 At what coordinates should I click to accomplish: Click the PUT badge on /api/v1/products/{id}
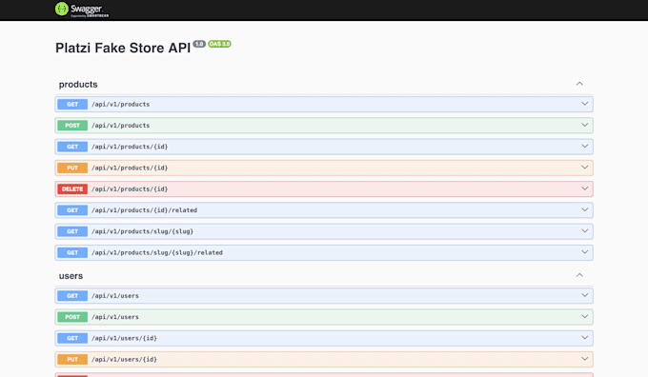pyautogui.click(x=72, y=169)
